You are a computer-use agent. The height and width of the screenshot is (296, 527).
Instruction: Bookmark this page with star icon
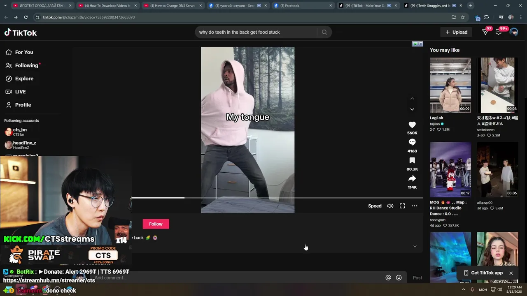tap(463, 17)
